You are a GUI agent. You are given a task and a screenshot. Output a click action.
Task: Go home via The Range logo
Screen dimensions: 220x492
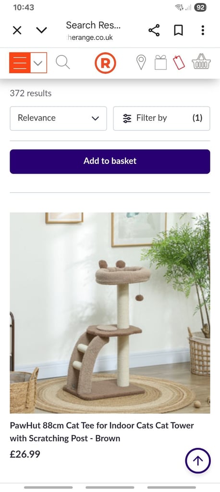point(106,63)
